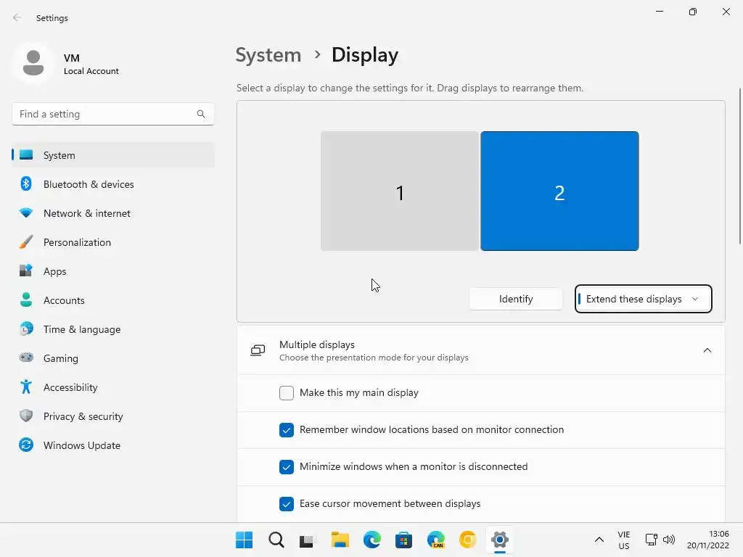The height and width of the screenshot is (557, 743).
Task: Show hidden system tray icons
Action: (599, 540)
